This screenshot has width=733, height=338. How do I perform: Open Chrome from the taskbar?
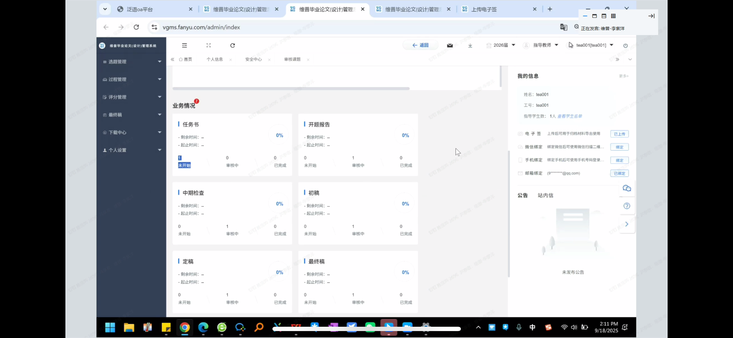(185, 327)
